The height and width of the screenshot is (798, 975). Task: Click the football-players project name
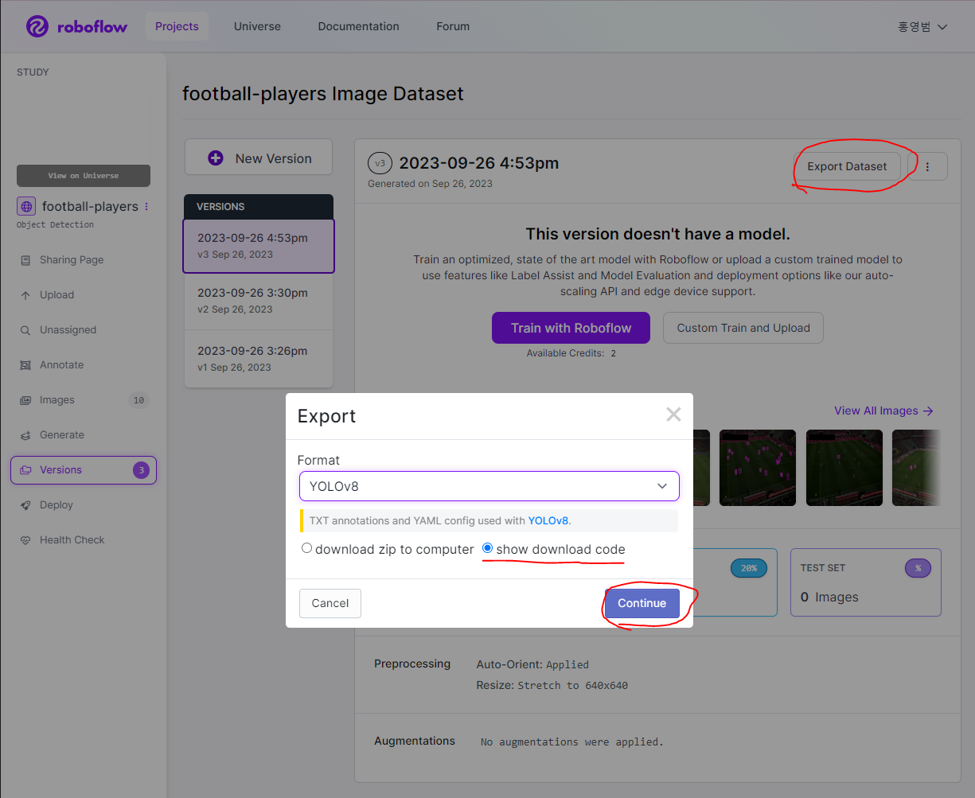point(90,206)
